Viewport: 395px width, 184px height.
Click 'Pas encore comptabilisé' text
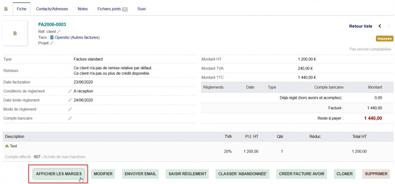coord(370,49)
